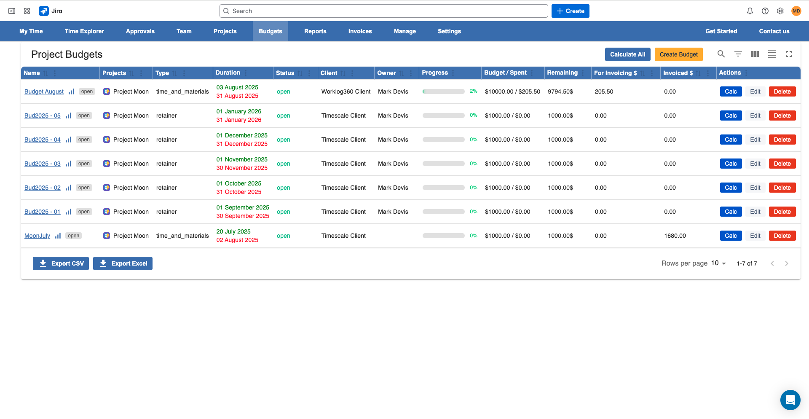This screenshot has height=419, width=809.
Task: Open Remaining column options menu
Action: [x=583, y=73]
